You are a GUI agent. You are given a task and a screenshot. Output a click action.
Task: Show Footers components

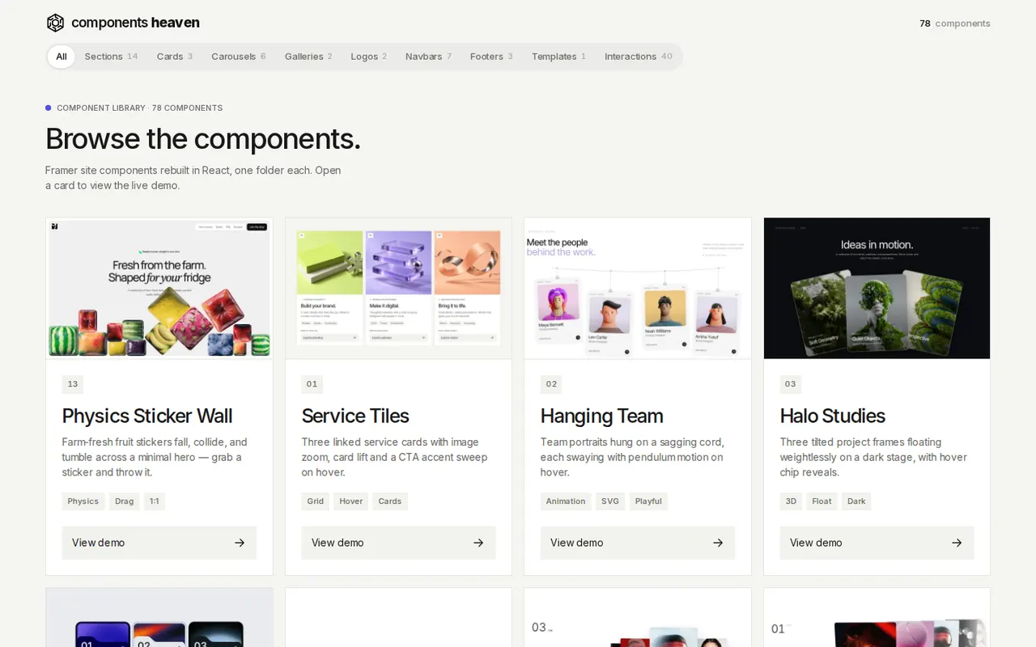tap(491, 57)
